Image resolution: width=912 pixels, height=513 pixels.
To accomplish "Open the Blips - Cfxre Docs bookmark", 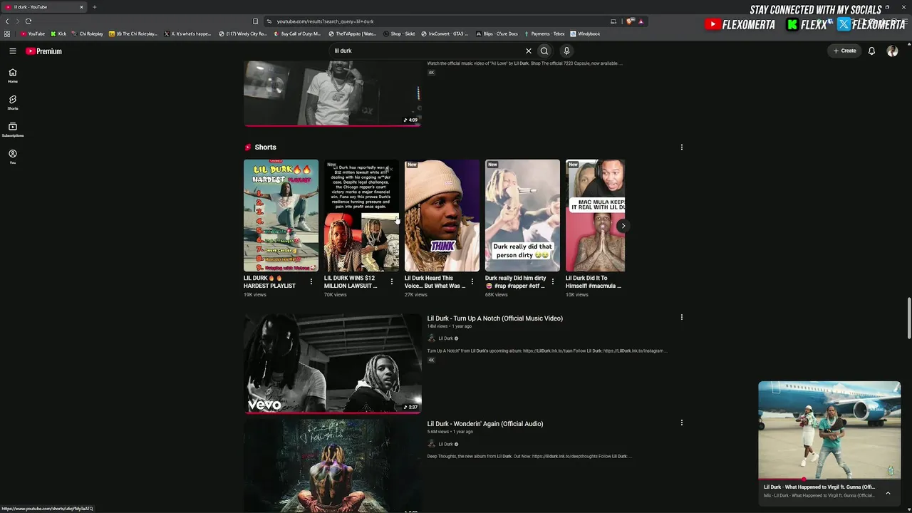I will tap(497, 33).
